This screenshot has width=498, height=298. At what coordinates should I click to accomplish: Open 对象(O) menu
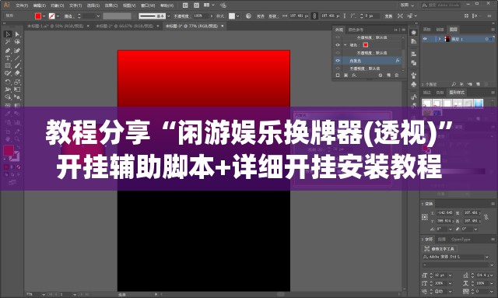pos(58,5)
